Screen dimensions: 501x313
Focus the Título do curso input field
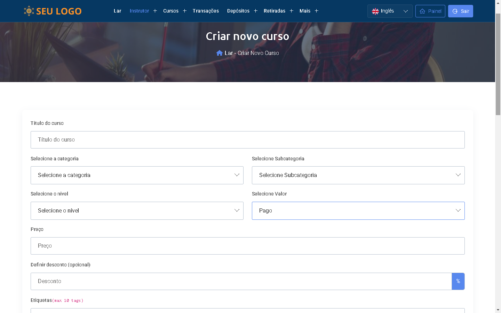pos(247,140)
